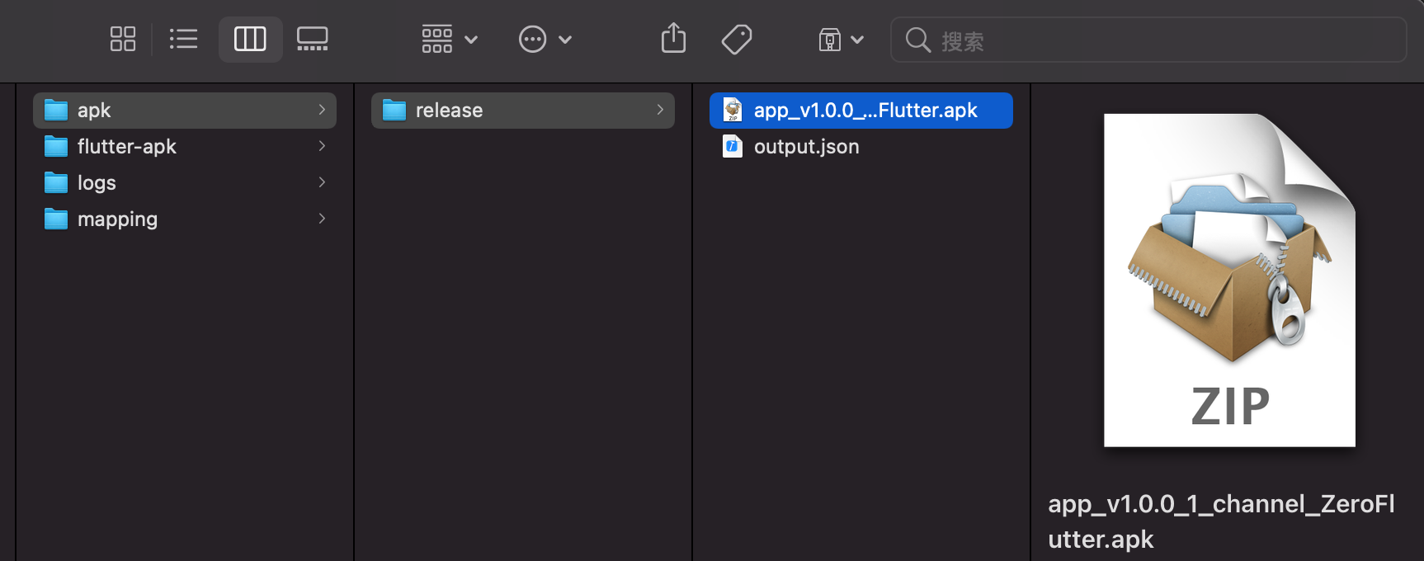Switch to column view

click(250, 39)
